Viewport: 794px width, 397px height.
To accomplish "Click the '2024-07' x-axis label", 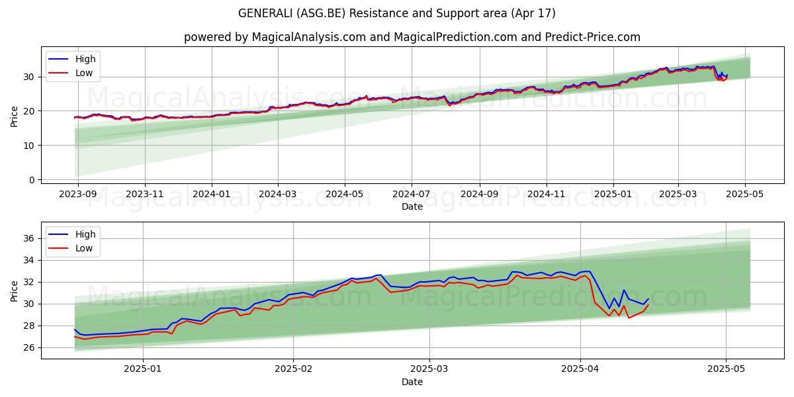I will pos(412,195).
